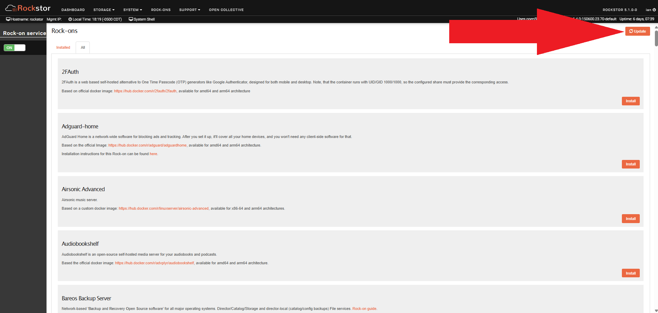Screen dimensions: 658x313
Task: Open the System Shell terminal
Action: pyautogui.click(x=142, y=19)
